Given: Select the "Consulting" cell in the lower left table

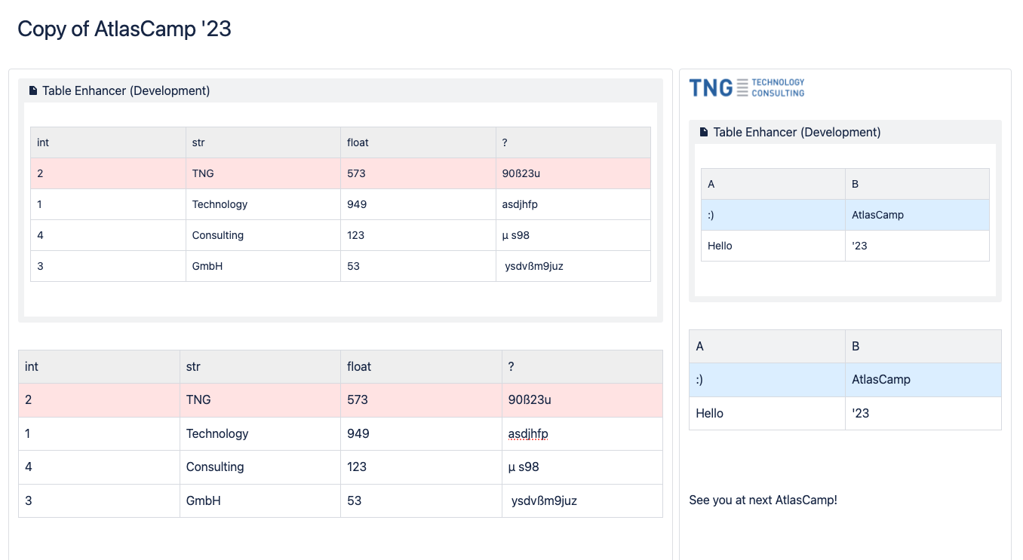Looking at the screenshot, I should [215, 467].
